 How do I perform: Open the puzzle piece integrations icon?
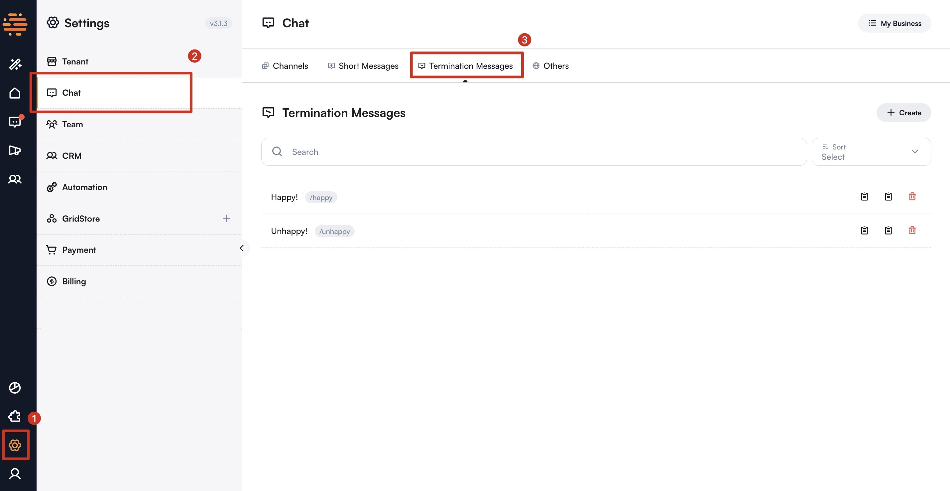coord(14,416)
